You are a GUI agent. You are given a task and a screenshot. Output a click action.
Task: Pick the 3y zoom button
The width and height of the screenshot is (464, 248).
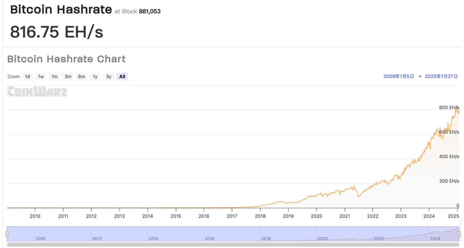pos(109,77)
